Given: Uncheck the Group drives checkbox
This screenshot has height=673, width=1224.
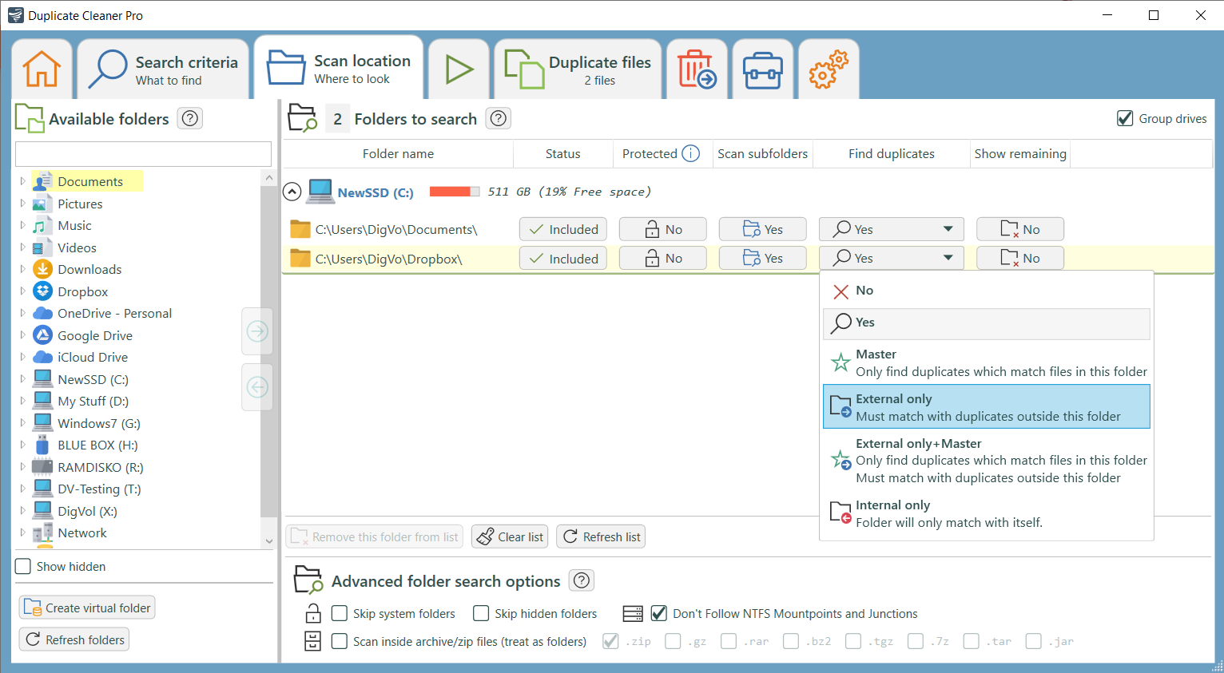Looking at the screenshot, I should tap(1126, 118).
